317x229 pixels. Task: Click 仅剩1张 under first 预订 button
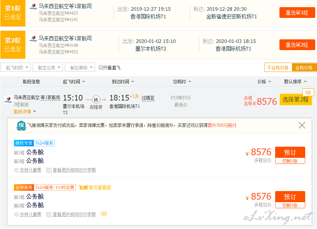tap(290, 161)
